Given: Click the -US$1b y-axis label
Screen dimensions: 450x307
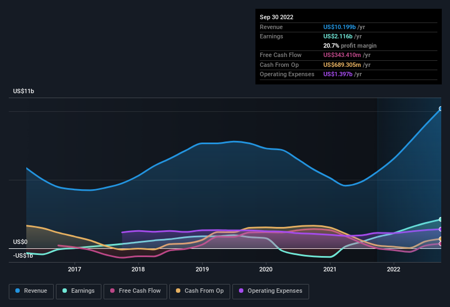Looking at the screenshot, I should (23, 255).
